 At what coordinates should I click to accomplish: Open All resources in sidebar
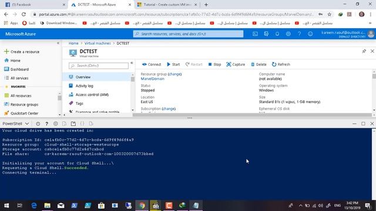coord(18,96)
